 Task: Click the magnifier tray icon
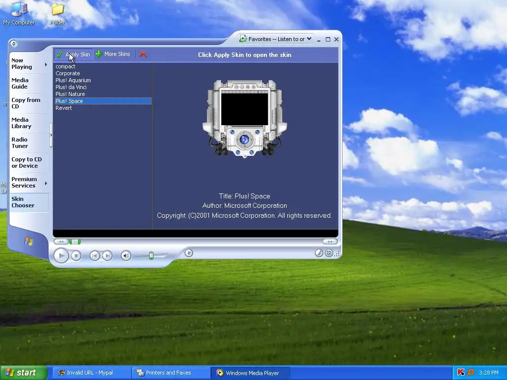(470, 373)
